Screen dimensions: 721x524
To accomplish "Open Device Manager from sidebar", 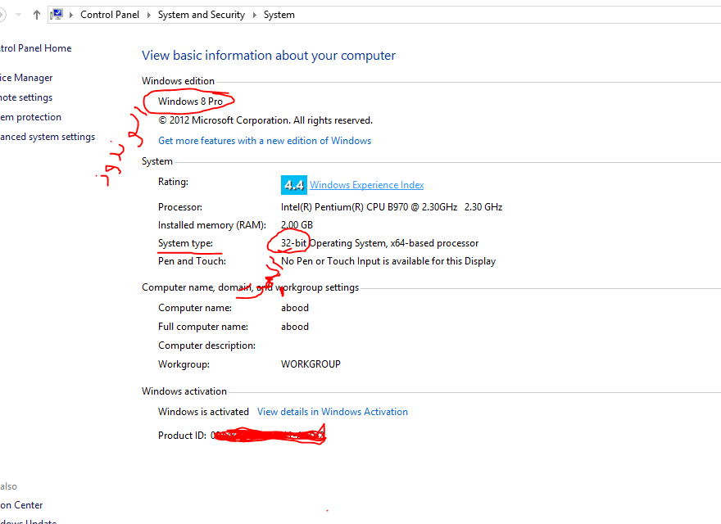I will 26,78.
